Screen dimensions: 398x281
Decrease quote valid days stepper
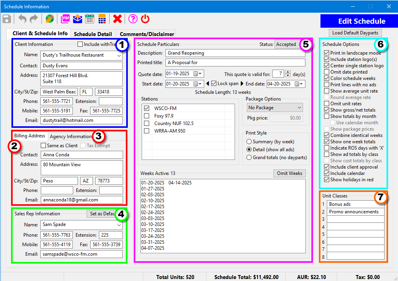[x=288, y=75]
